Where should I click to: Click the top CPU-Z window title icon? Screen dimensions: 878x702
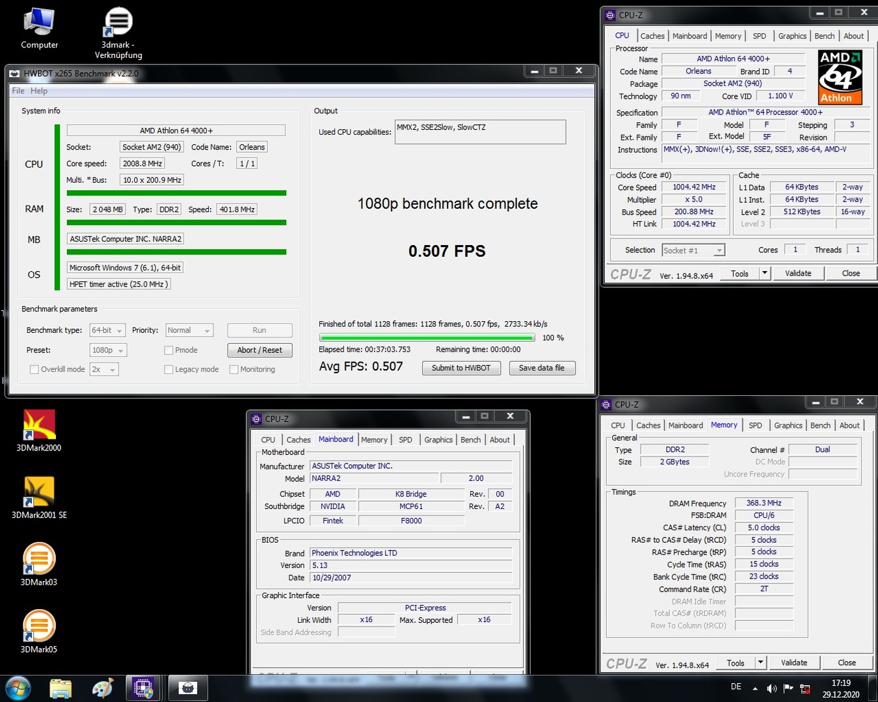tap(610, 15)
